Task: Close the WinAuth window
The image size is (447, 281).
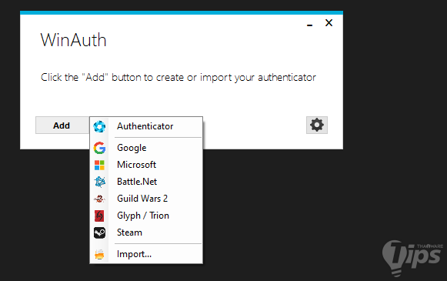Action: pos(329,23)
